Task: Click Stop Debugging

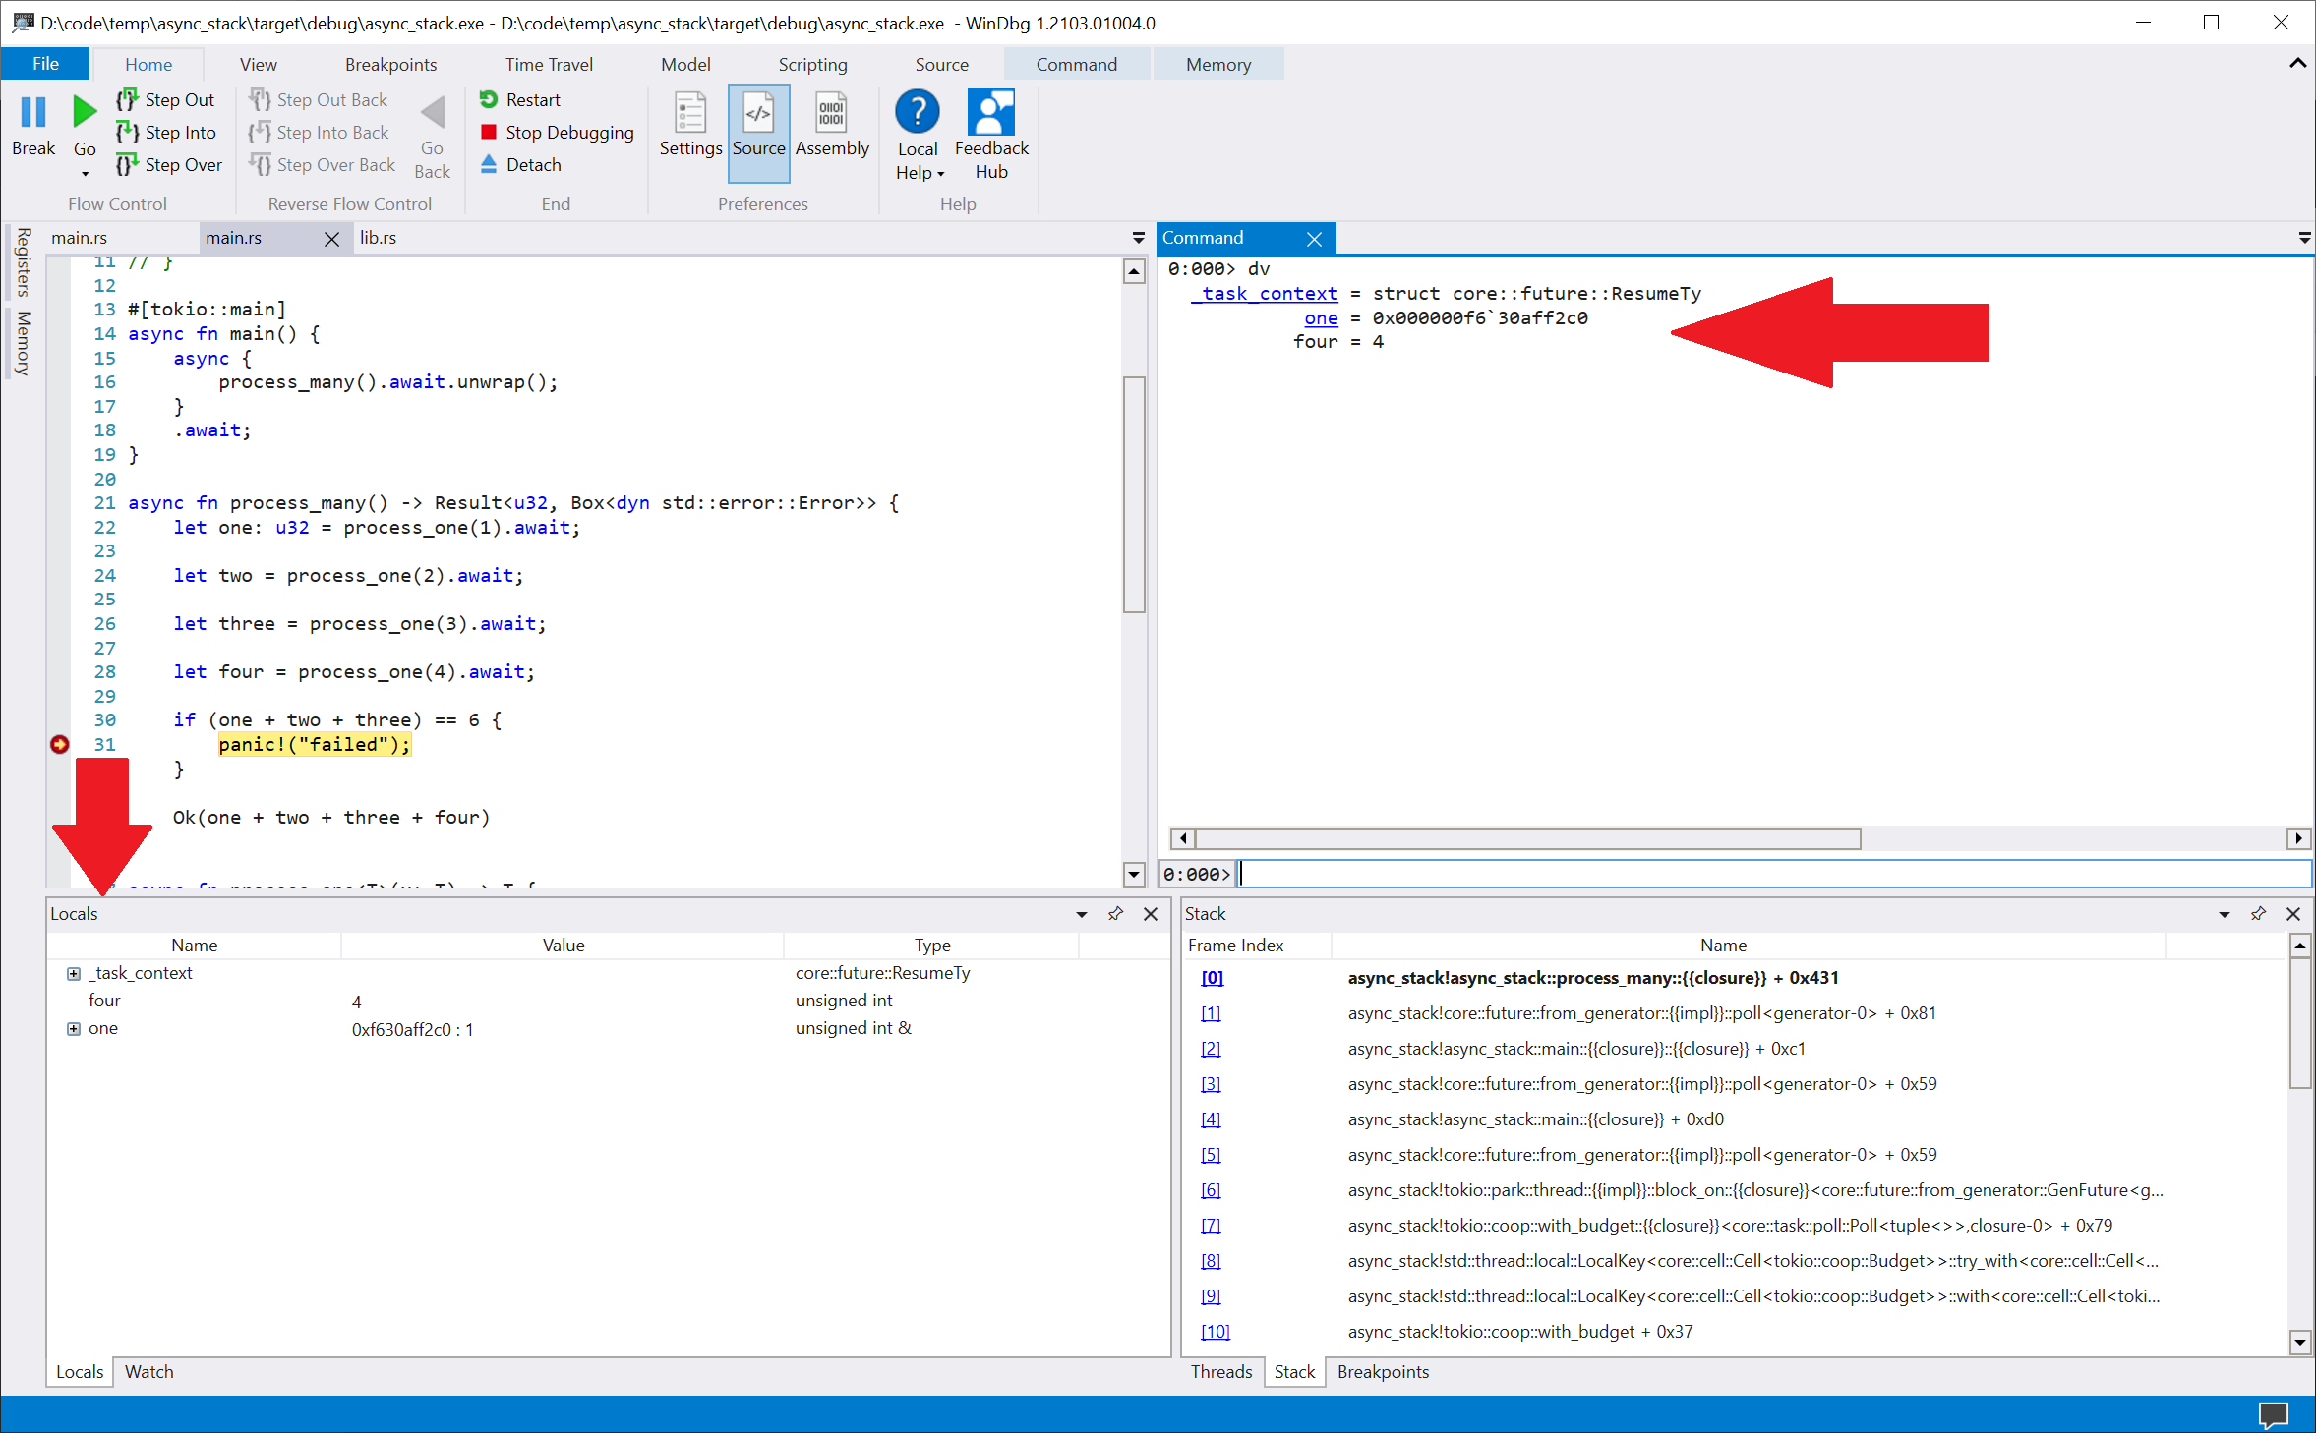Action: pyautogui.click(x=557, y=133)
